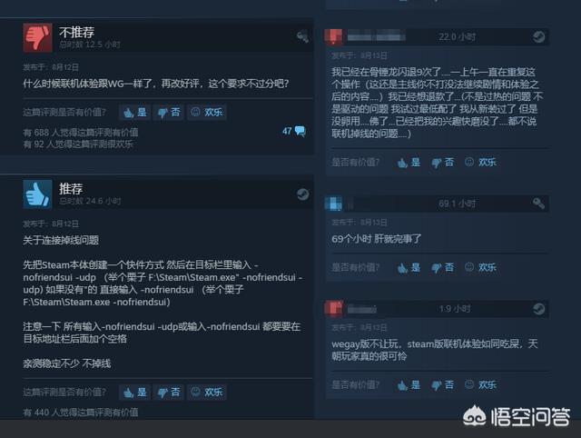Vote 否 on the 69个小时 review

pyautogui.click(x=443, y=267)
